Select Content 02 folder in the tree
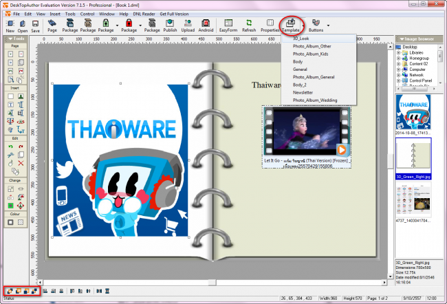 pyautogui.click(x=419, y=64)
